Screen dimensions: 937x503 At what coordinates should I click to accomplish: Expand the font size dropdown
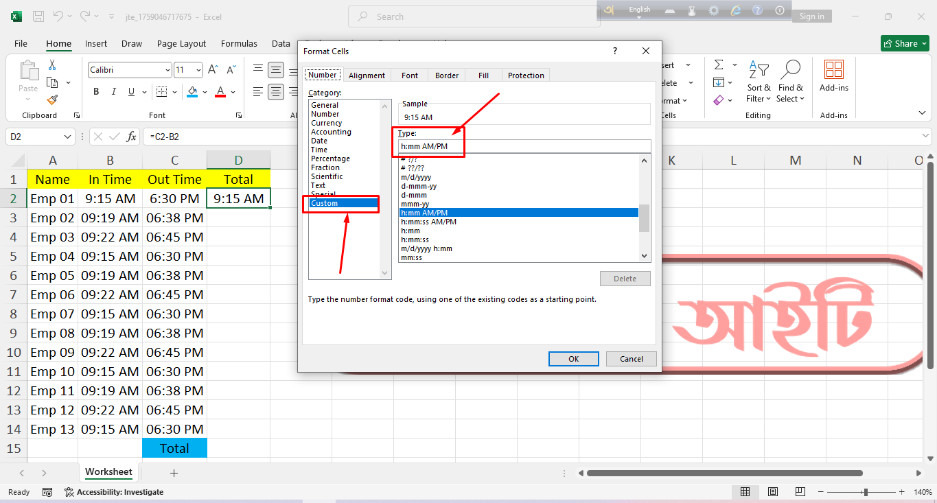pos(198,70)
